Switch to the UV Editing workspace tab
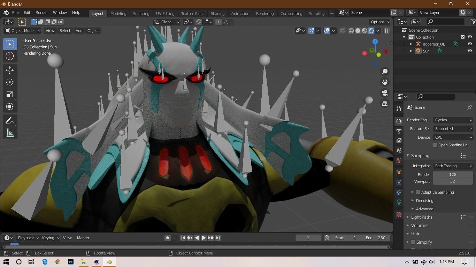The width and height of the screenshot is (476, 267). tap(165, 13)
